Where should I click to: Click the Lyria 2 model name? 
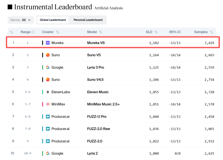point(92,153)
